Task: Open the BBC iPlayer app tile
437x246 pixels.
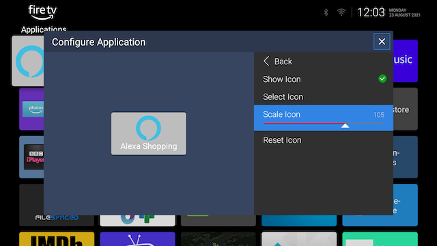Action: tap(31, 157)
